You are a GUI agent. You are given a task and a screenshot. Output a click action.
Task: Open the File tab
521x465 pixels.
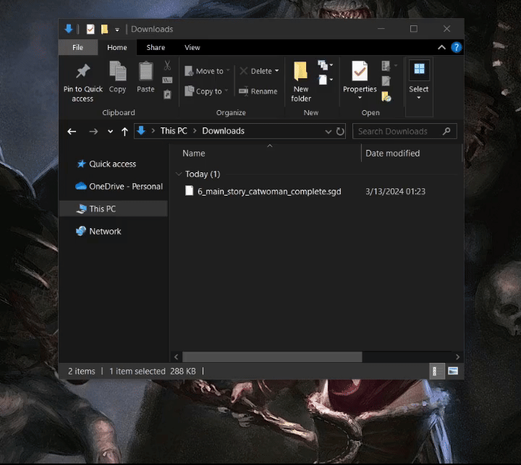tap(77, 48)
